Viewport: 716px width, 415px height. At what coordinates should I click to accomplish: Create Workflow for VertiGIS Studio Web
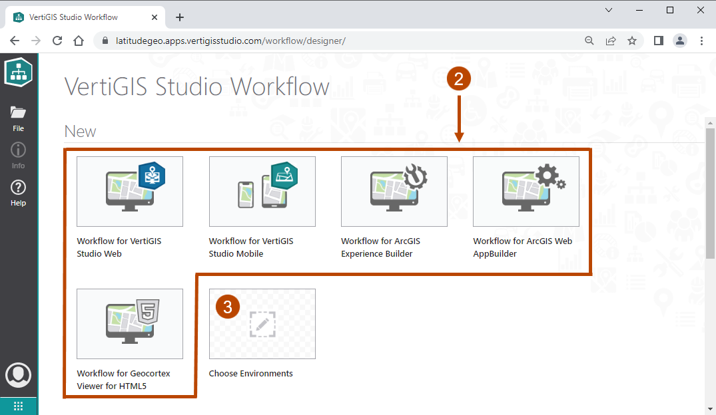130,192
